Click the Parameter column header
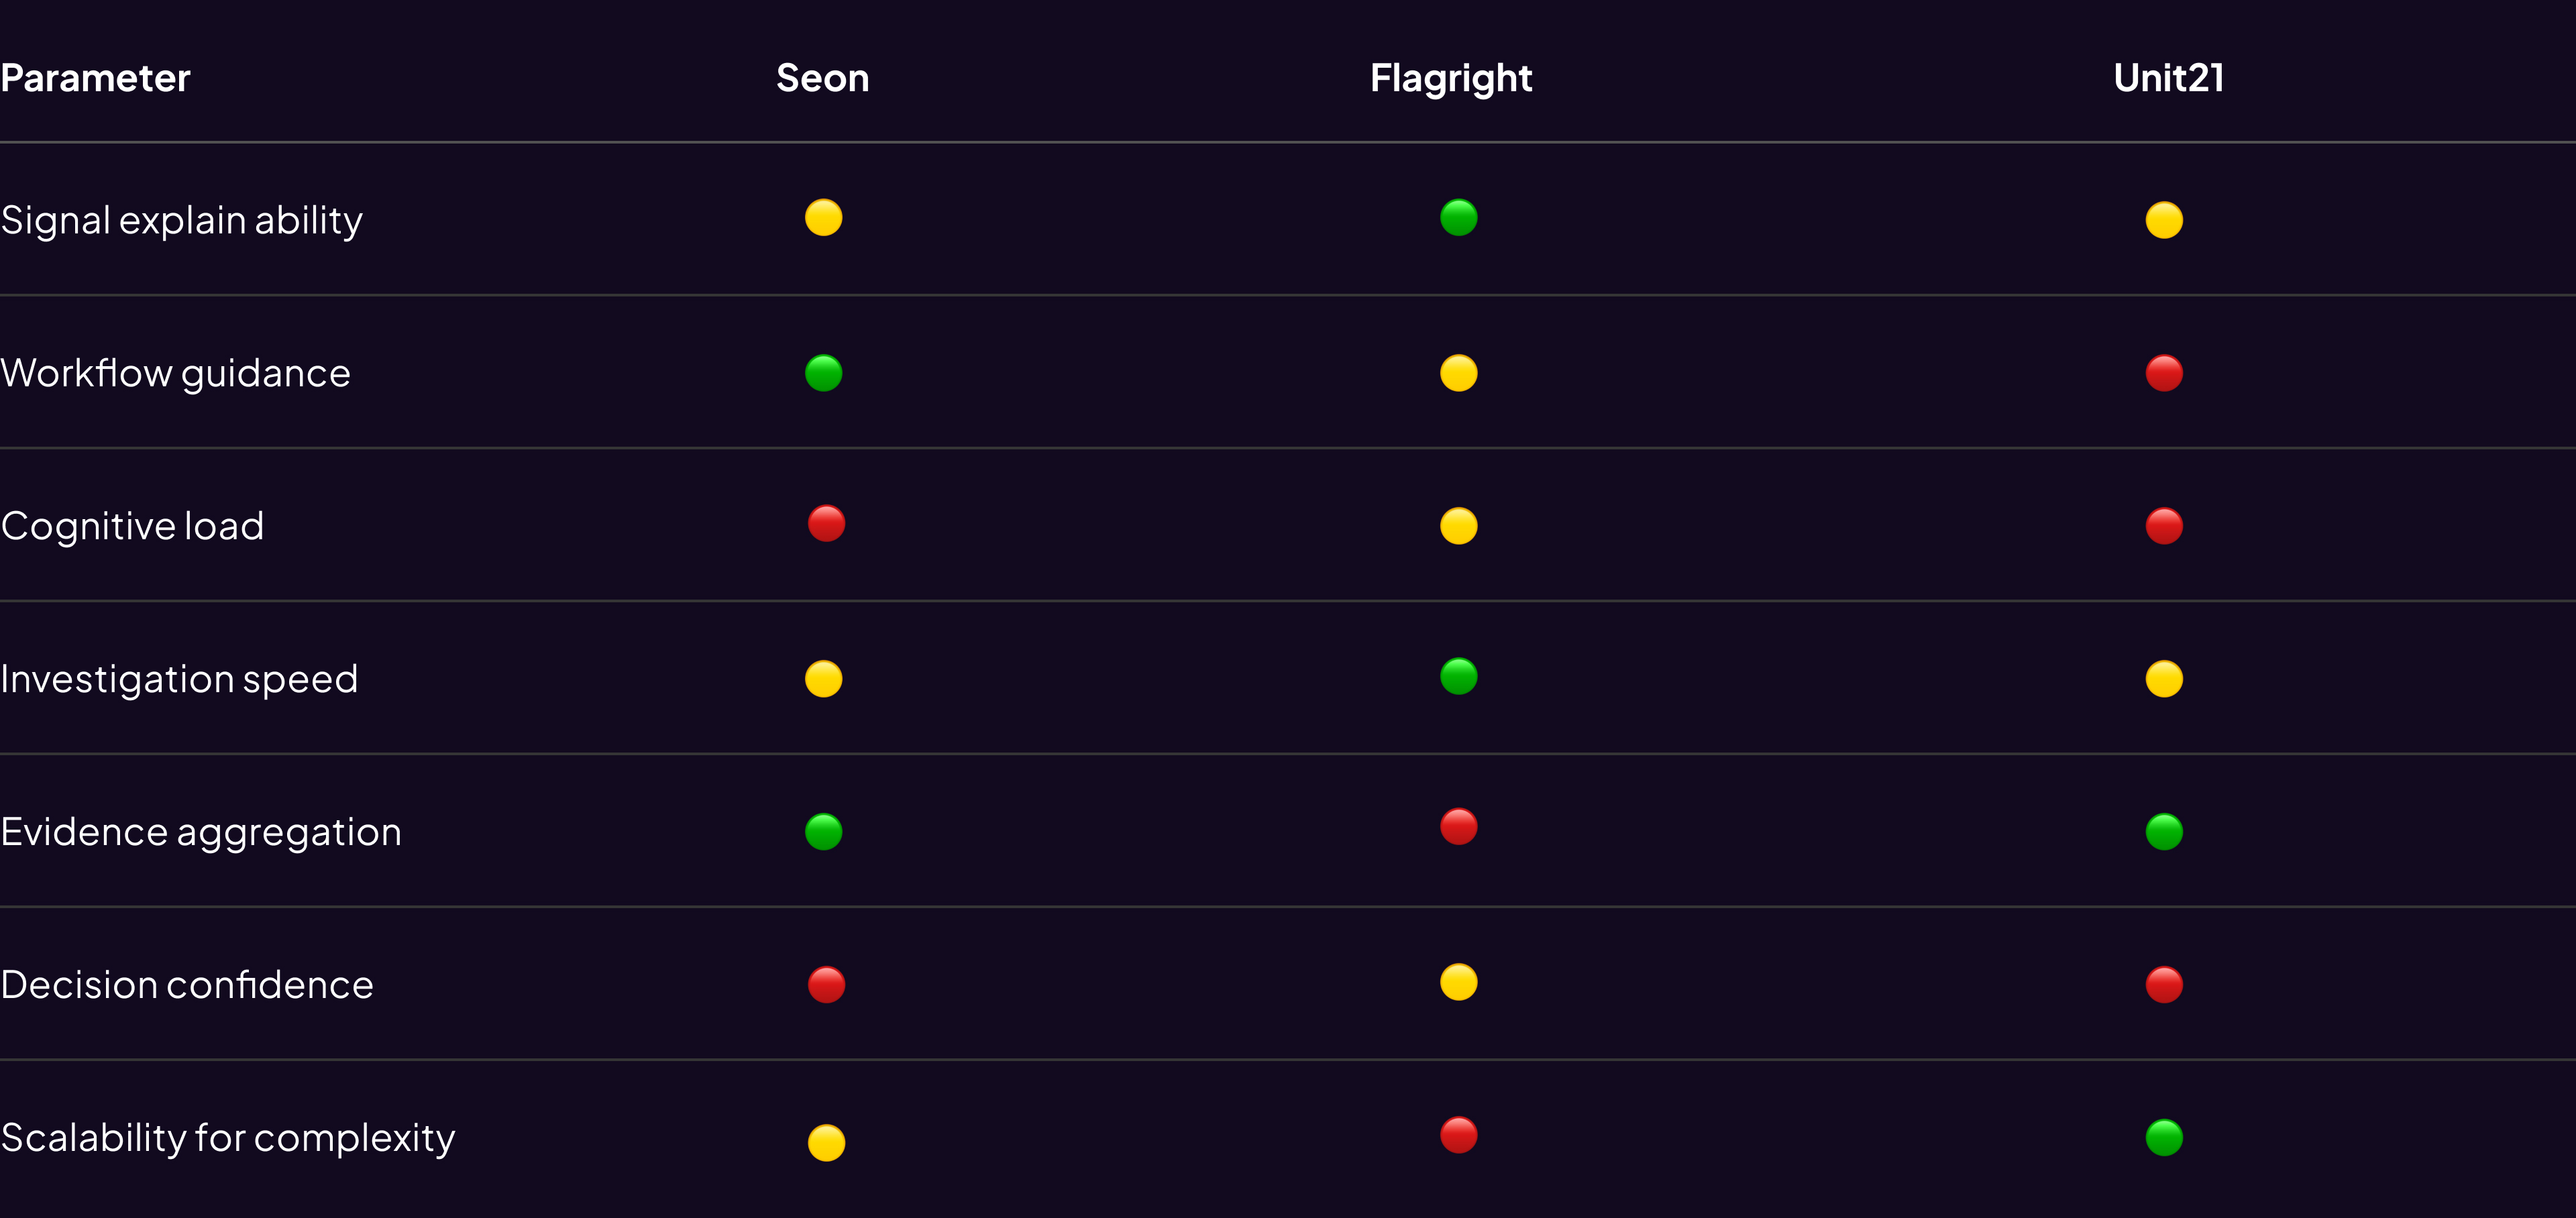This screenshot has width=2576, height=1218. point(95,78)
